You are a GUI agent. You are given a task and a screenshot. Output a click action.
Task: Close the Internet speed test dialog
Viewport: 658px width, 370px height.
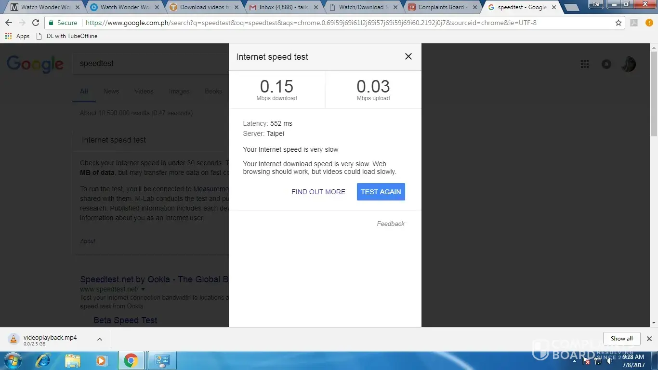pyautogui.click(x=408, y=56)
